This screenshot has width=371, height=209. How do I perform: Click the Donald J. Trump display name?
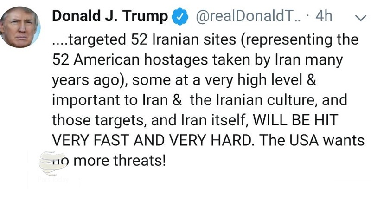(110, 17)
